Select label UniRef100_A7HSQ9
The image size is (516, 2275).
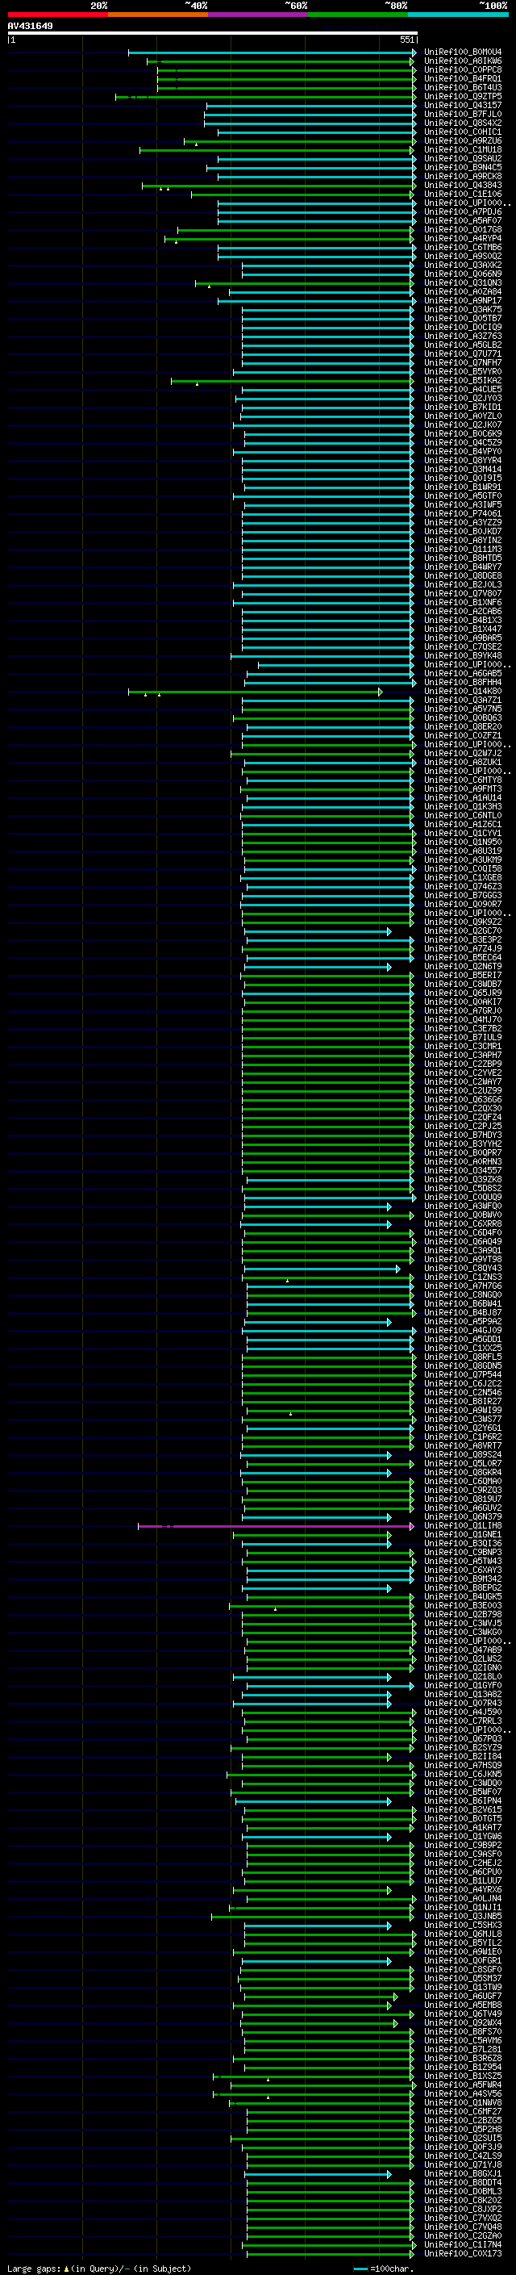[462, 1766]
